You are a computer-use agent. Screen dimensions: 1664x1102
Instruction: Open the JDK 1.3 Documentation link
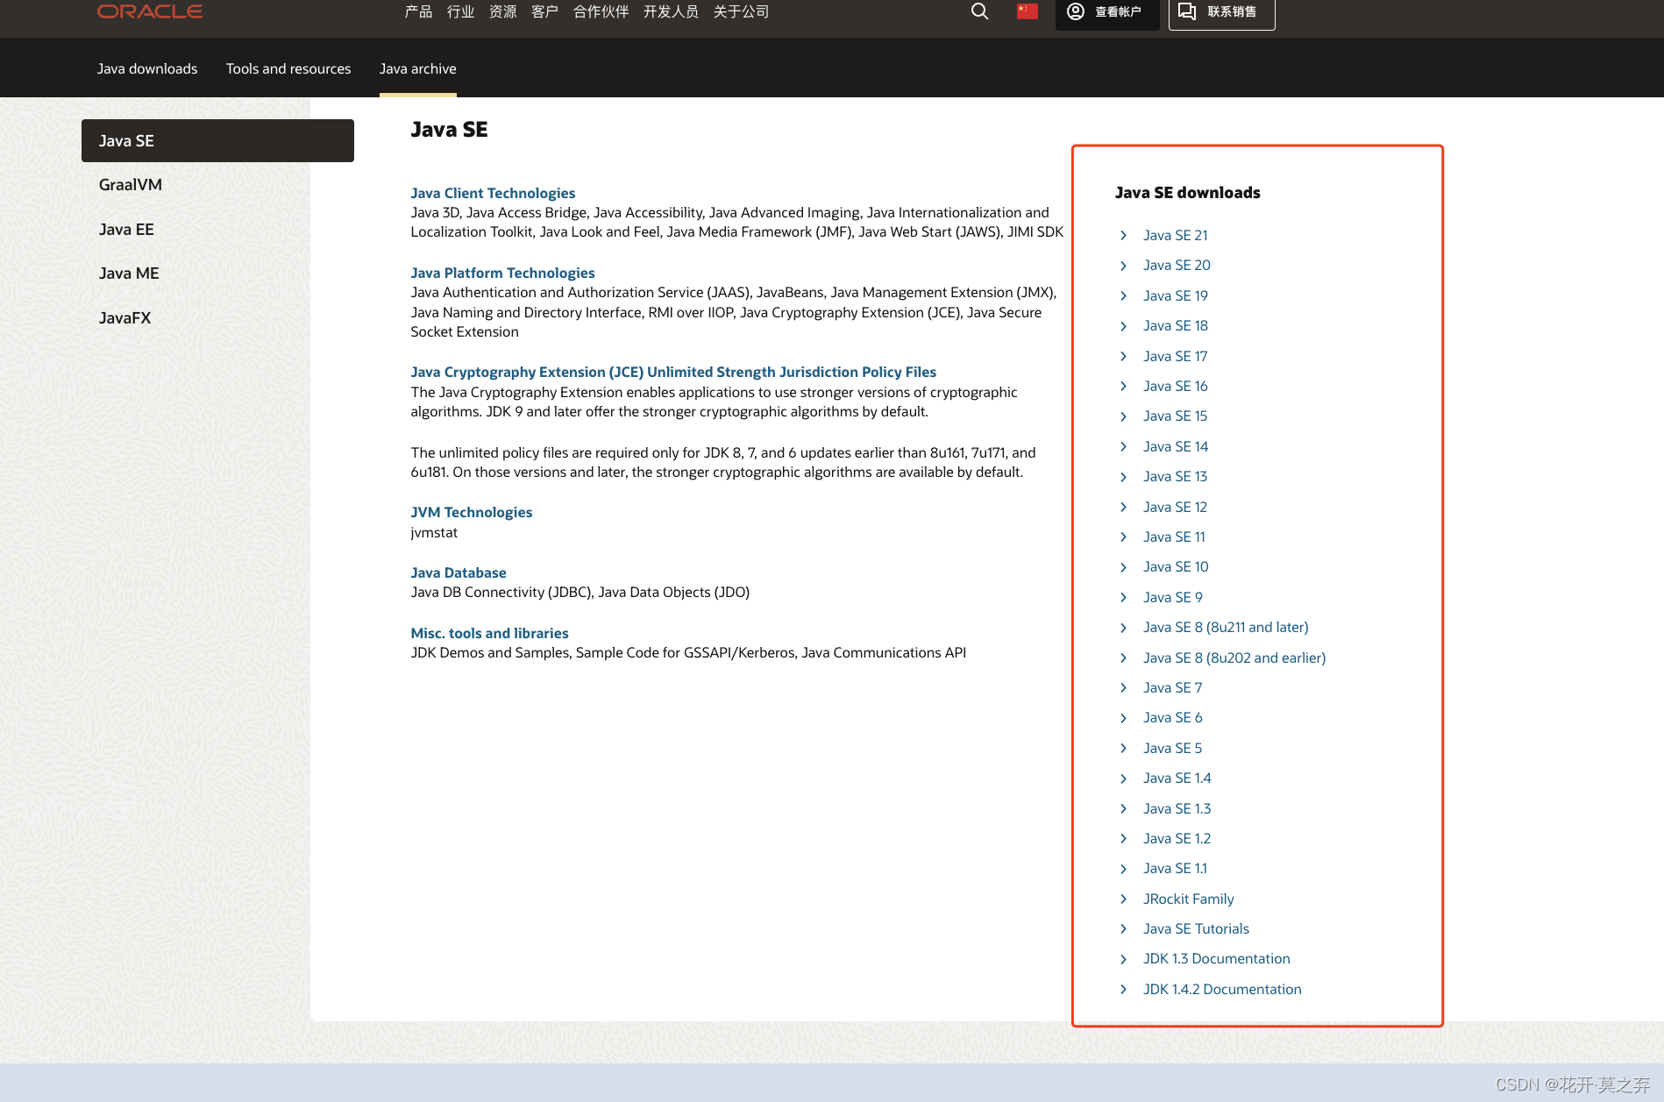click(1217, 958)
